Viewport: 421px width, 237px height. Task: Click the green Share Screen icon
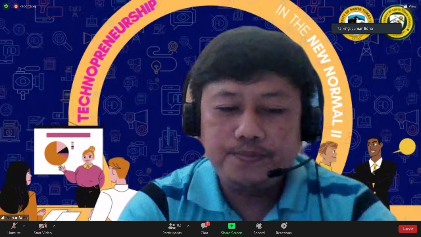231,226
